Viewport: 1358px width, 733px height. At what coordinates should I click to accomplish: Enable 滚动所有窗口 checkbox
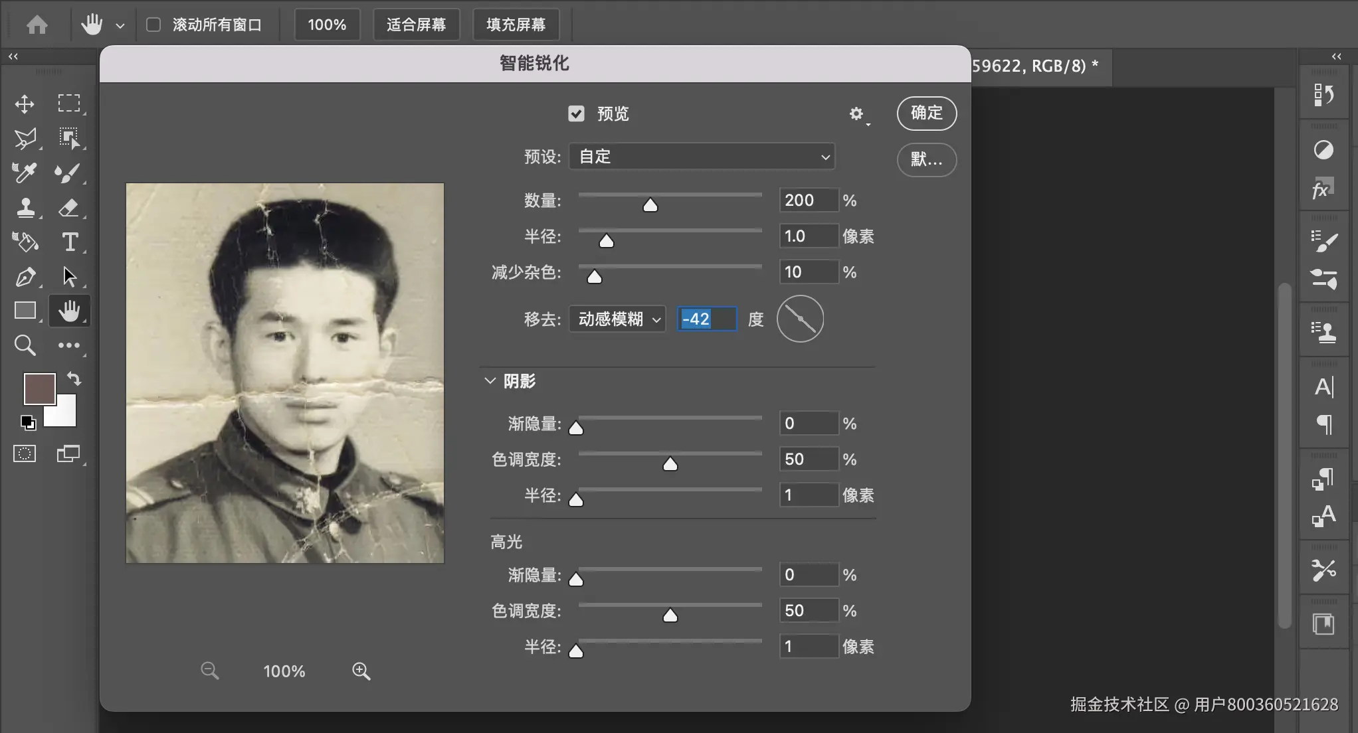click(x=153, y=25)
